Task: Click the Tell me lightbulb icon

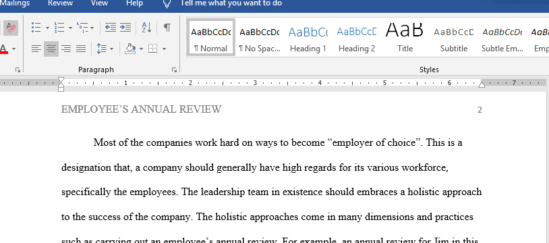Action: (x=167, y=4)
